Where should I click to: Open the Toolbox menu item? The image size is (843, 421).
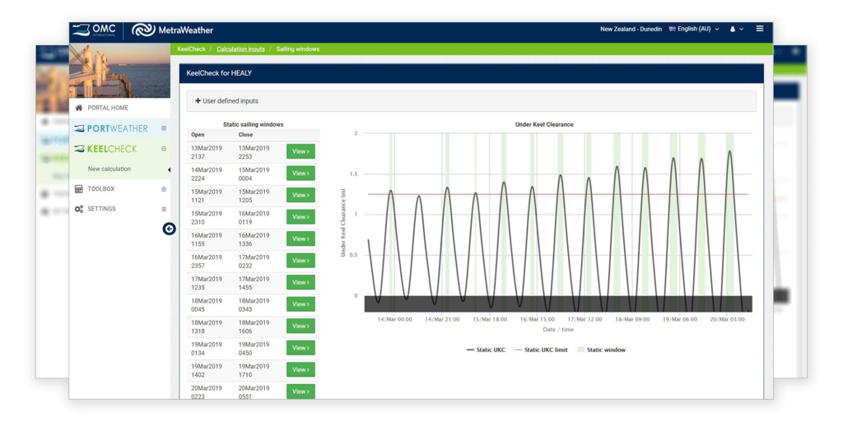click(x=100, y=189)
